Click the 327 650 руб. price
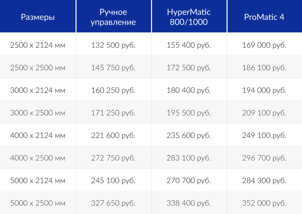Image resolution: width=302 pixels, height=214 pixels. pyautogui.click(x=113, y=203)
